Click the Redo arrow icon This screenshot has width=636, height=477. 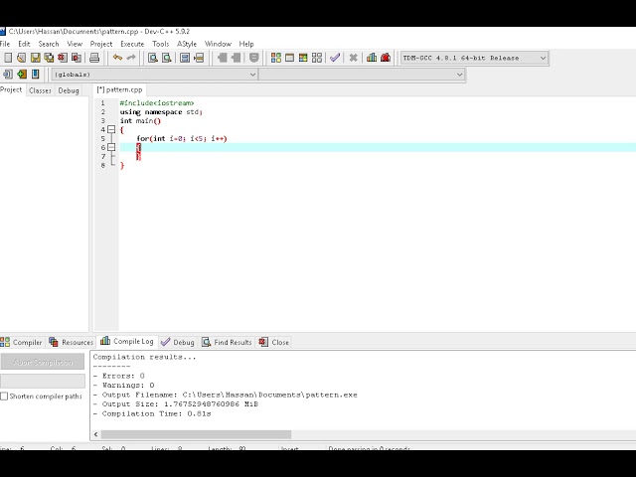coord(131,58)
